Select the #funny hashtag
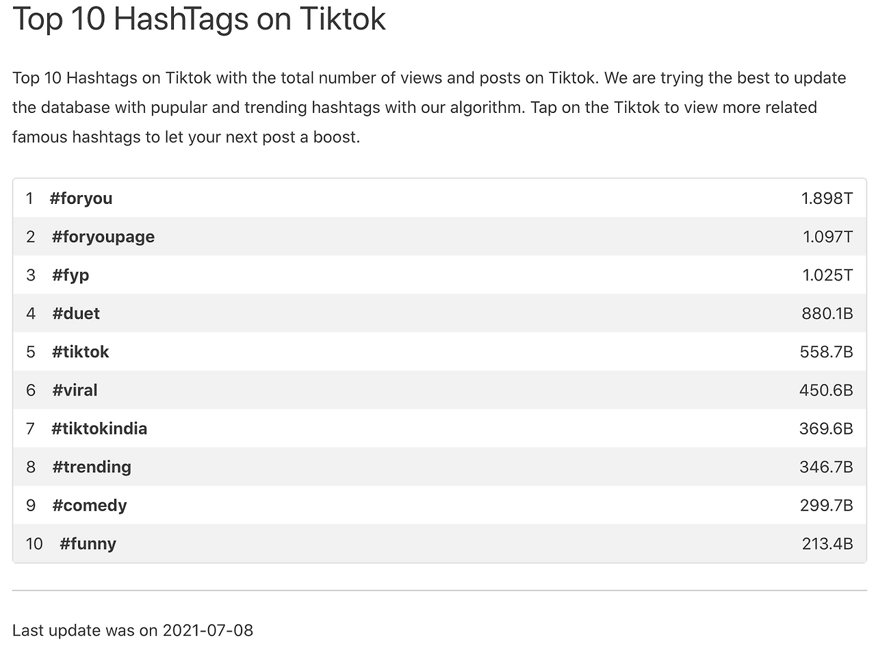This screenshot has height=648, width=876. (x=88, y=543)
